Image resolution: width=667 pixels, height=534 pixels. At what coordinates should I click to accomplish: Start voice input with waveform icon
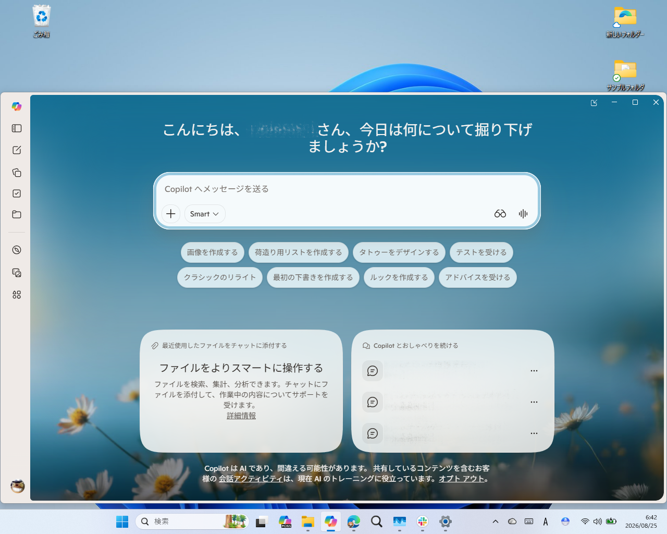point(523,214)
